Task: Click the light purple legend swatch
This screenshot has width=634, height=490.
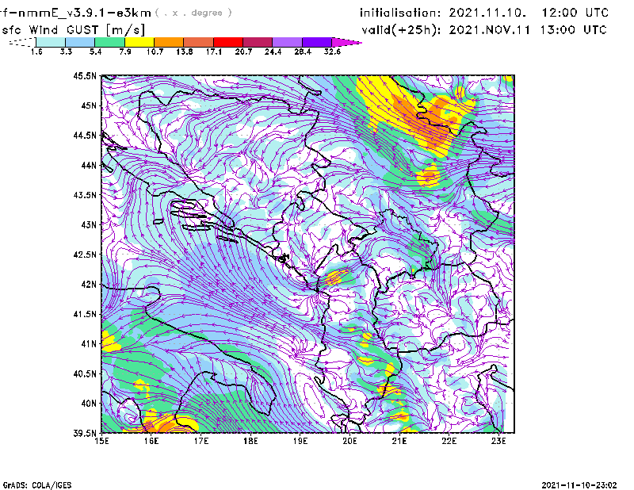Action: pos(288,42)
